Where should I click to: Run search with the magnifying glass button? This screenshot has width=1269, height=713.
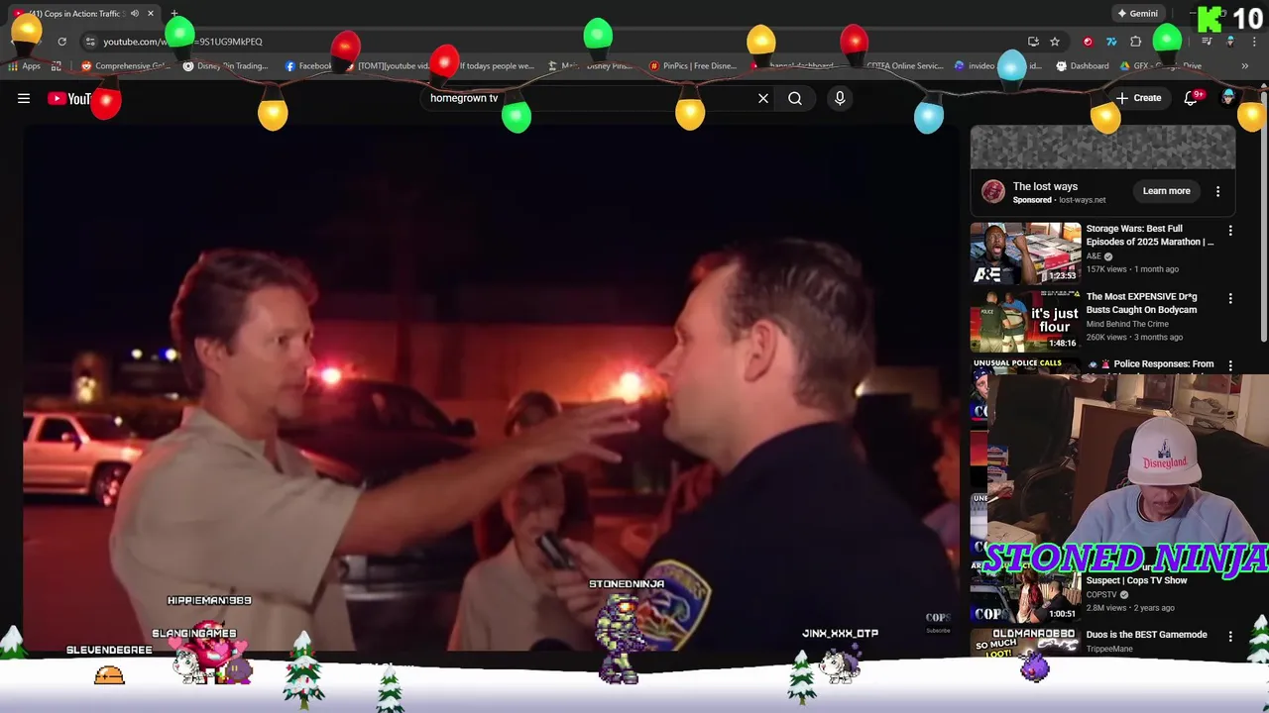click(795, 98)
